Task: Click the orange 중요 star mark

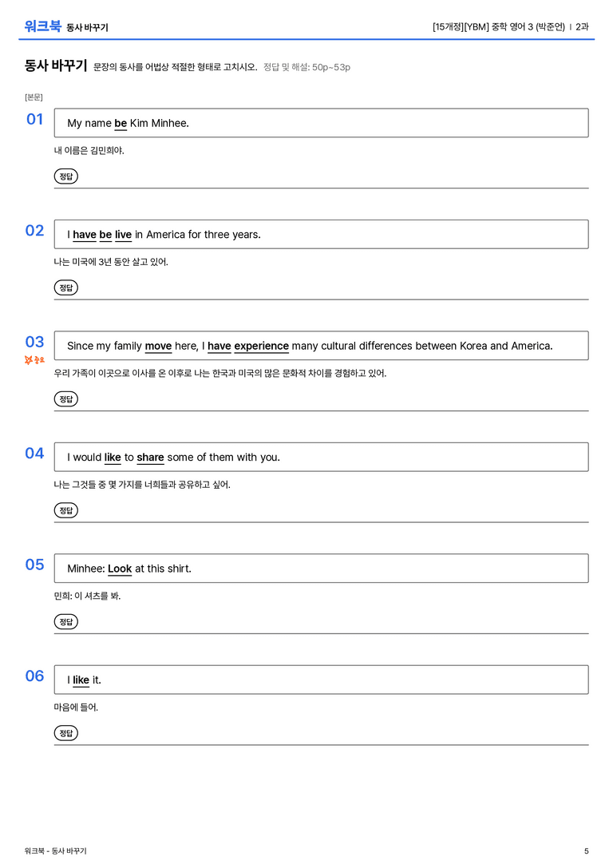Action: 34,360
